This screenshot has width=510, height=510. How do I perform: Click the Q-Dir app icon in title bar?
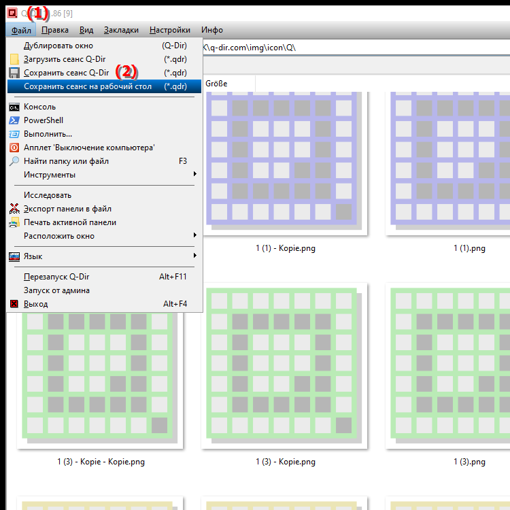[12, 13]
